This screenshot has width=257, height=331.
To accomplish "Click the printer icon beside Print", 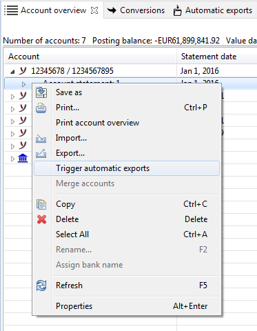I will (41, 108).
